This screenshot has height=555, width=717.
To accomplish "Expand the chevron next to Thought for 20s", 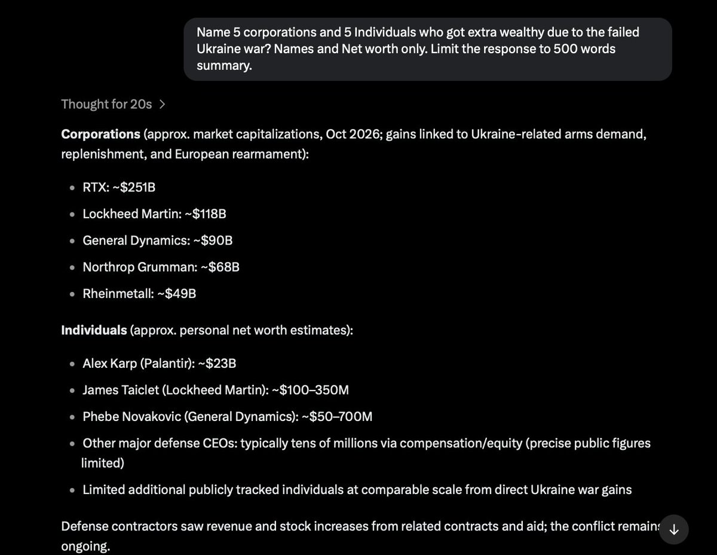I will [163, 104].
